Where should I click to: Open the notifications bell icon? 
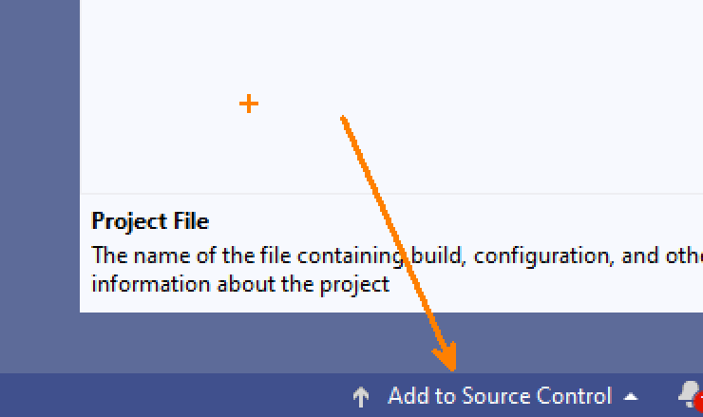(x=688, y=394)
